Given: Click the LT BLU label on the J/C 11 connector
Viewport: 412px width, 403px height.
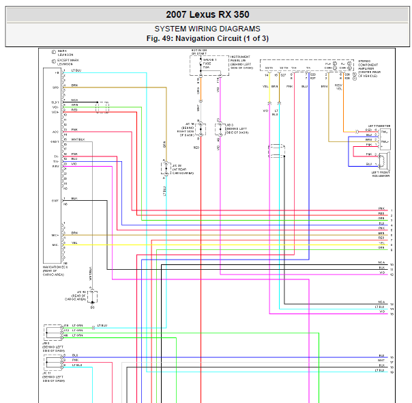Looking at the screenshot, I should coord(77,365).
